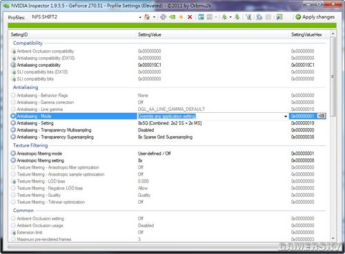Click the Apply changes button
This screenshot has height=254, width=345.
(x=315, y=17)
